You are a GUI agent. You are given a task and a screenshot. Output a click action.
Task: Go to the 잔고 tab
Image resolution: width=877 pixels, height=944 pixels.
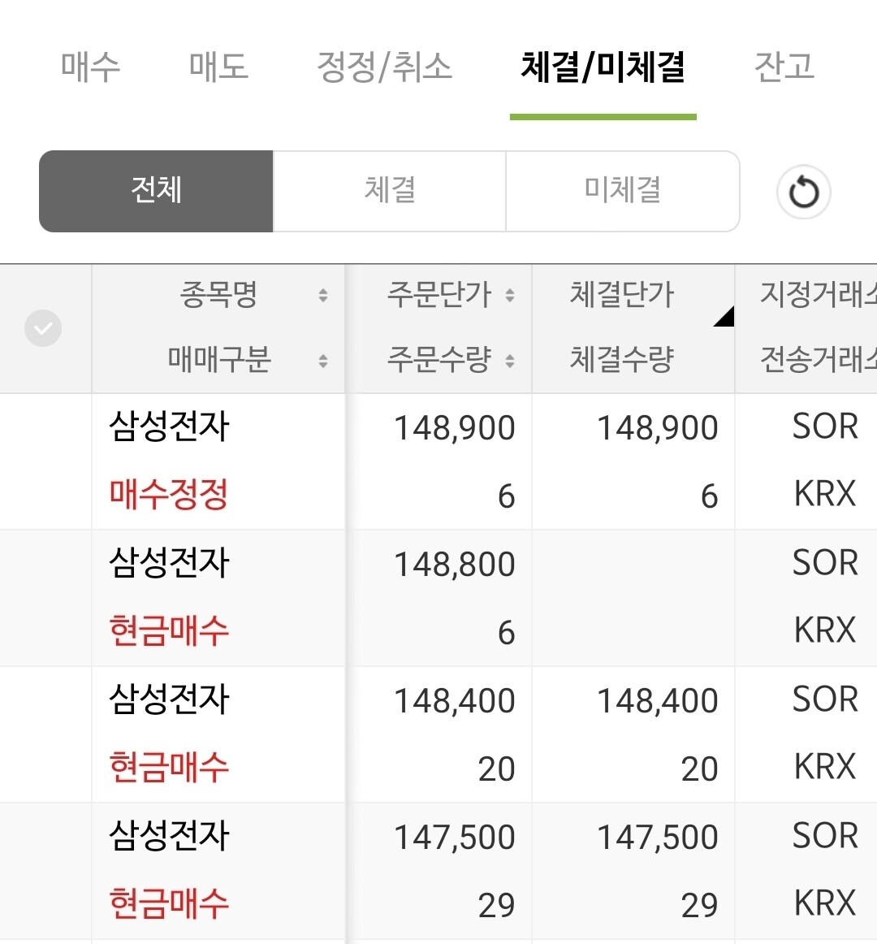click(x=784, y=67)
